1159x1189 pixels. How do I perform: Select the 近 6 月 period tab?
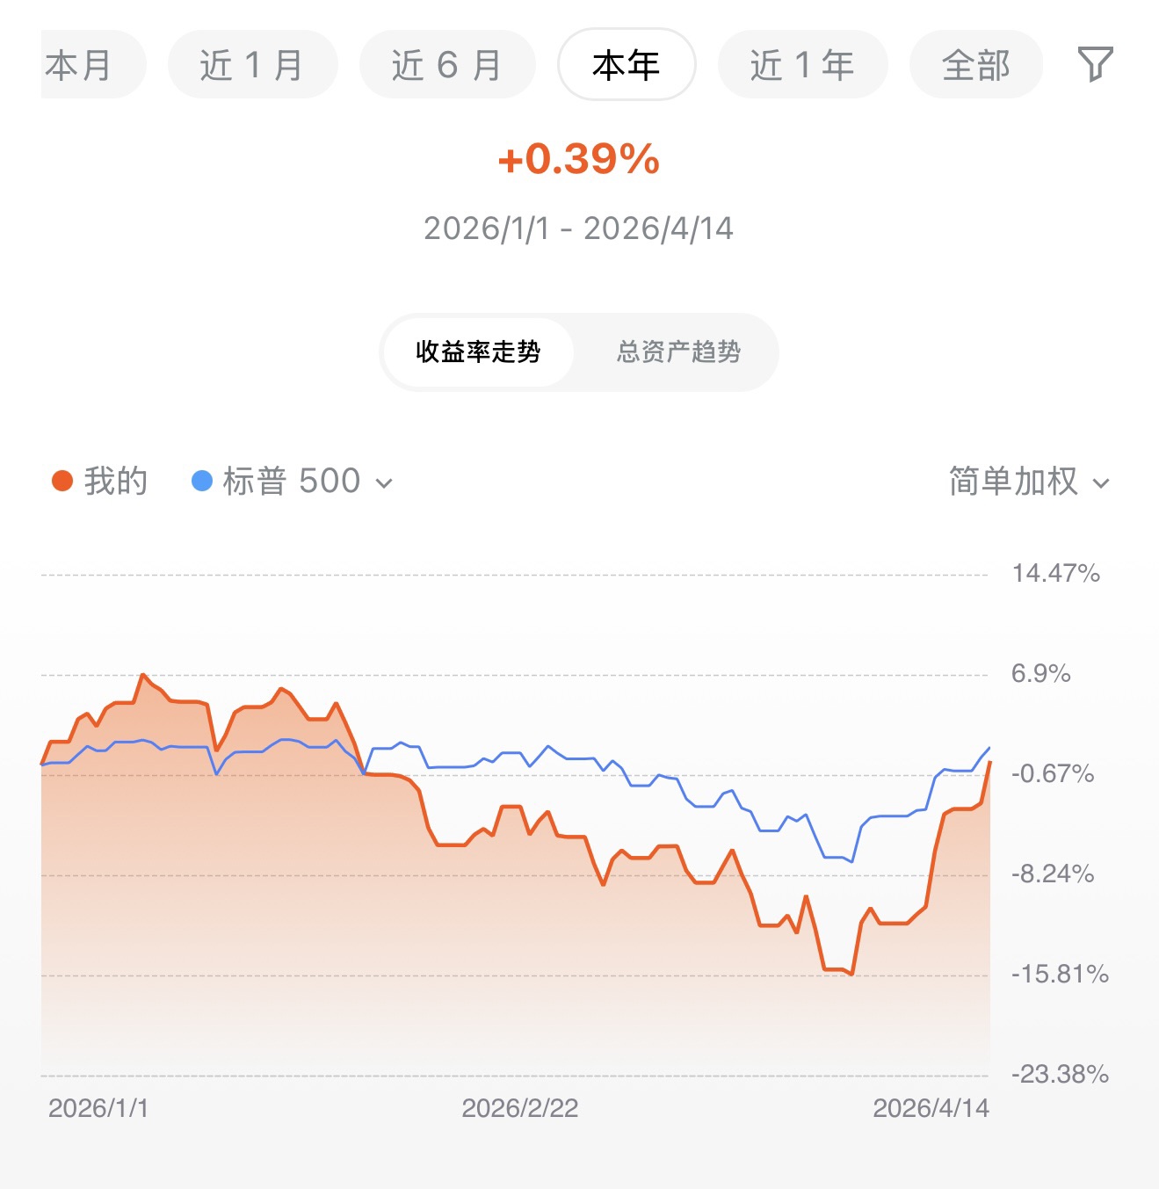coord(447,64)
